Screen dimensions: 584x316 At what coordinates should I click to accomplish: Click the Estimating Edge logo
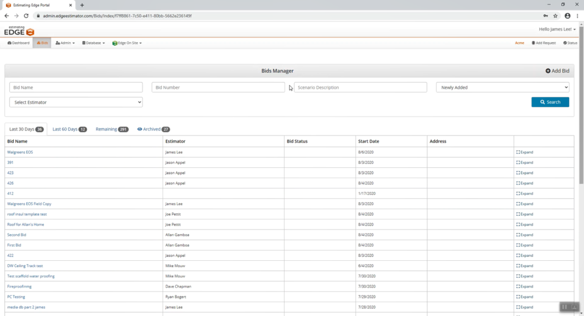pyautogui.click(x=19, y=31)
